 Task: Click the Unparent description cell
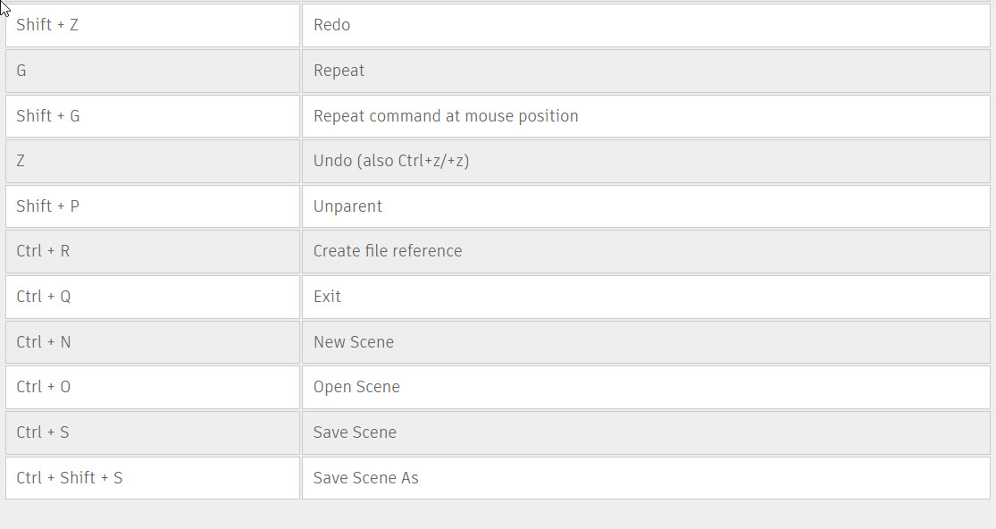click(x=646, y=206)
